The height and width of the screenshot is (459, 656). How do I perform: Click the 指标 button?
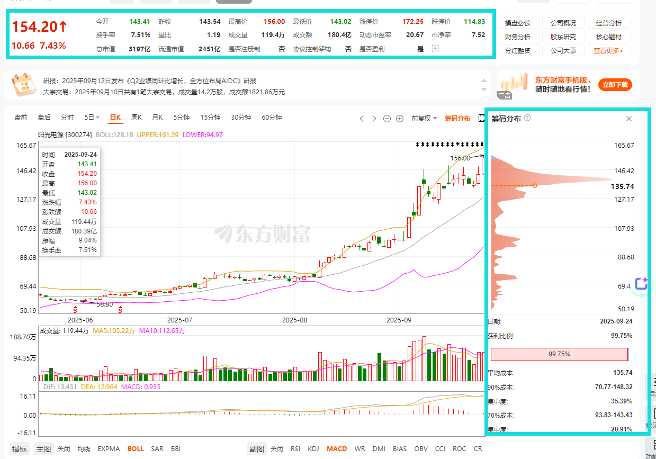[20, 448]
